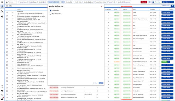Sort by the Vendors column header
This screenshot has width=175, height=101.
click(x=19, y=9)
